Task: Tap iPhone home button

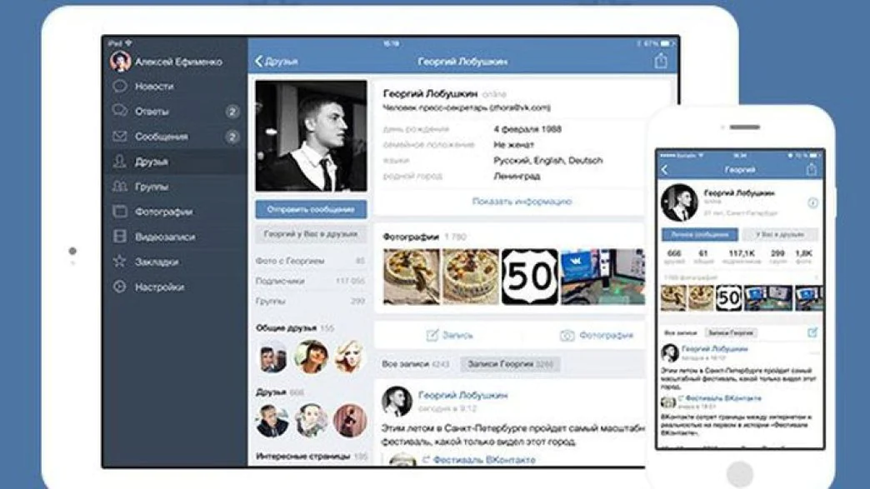Action: click(x=740, y=474)
